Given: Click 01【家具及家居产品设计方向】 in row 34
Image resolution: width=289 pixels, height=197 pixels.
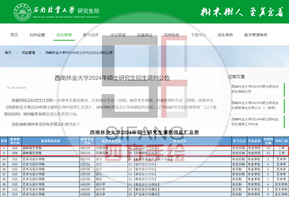Looking at the screenshot, I should (x=151, y=159).
